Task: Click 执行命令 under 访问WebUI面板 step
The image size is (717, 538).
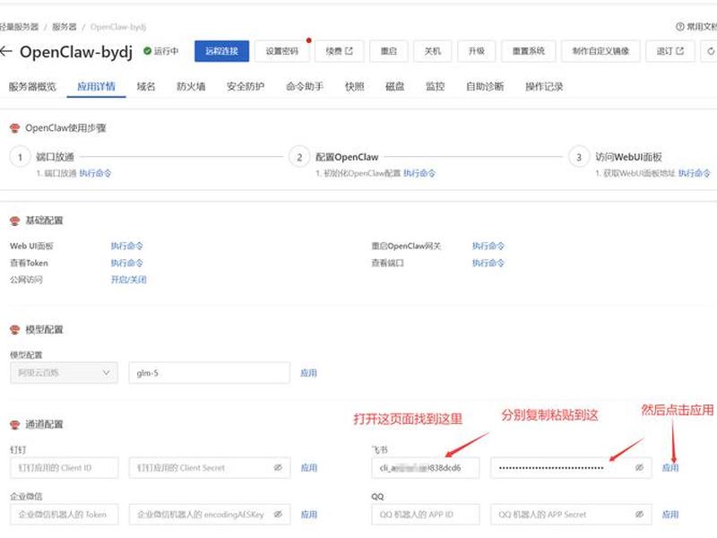Action: (694, 173)
